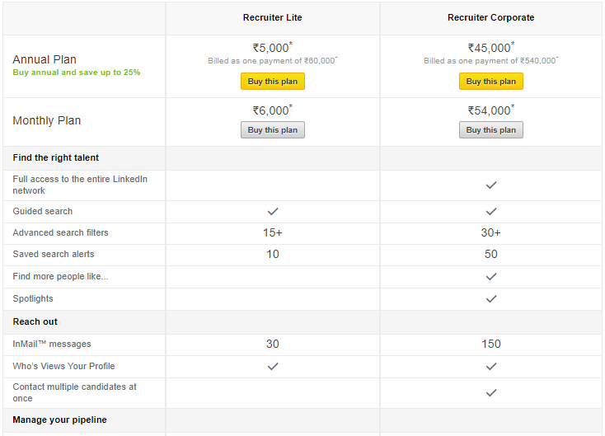Click 'Contact multiple candidates at once' label
Image resolution: width=605 pixels, height=436 pixels.
pyautogui.click(x=74, y=392)
